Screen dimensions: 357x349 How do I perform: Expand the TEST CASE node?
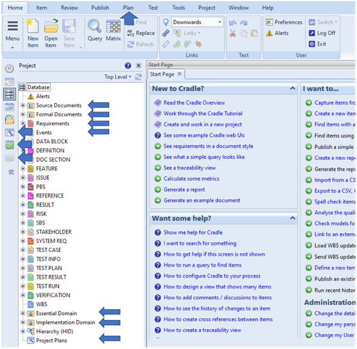(x=23, y=250)
